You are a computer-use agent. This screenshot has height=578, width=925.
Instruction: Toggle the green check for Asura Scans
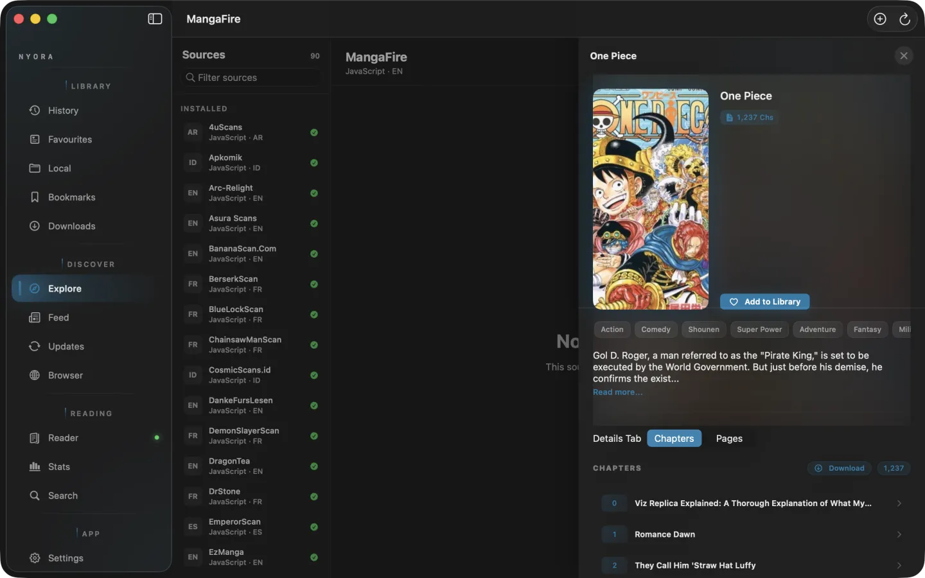[x=314, y=223]
